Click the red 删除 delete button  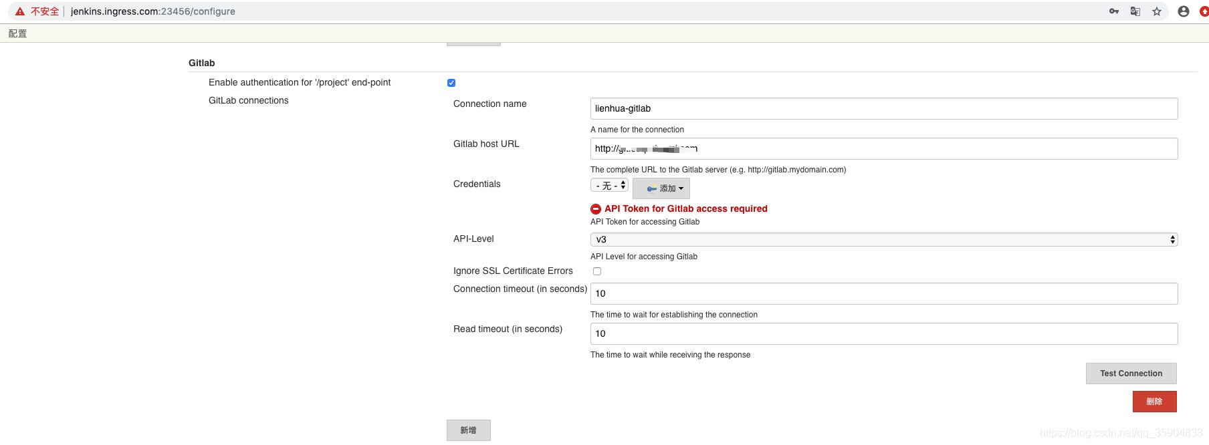pos(1155,402)
